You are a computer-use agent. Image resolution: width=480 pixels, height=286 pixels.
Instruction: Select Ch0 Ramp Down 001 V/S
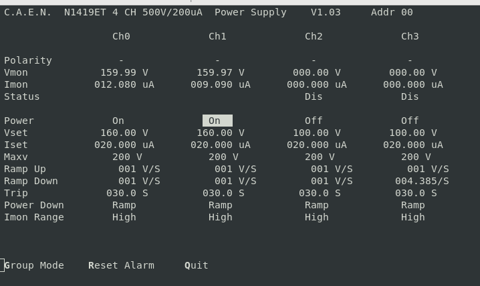139,181
